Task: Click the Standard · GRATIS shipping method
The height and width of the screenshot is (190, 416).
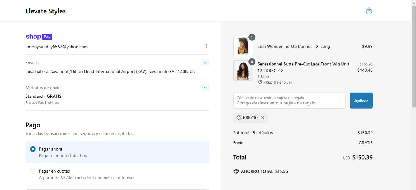Action: click(x=44, y=96)
